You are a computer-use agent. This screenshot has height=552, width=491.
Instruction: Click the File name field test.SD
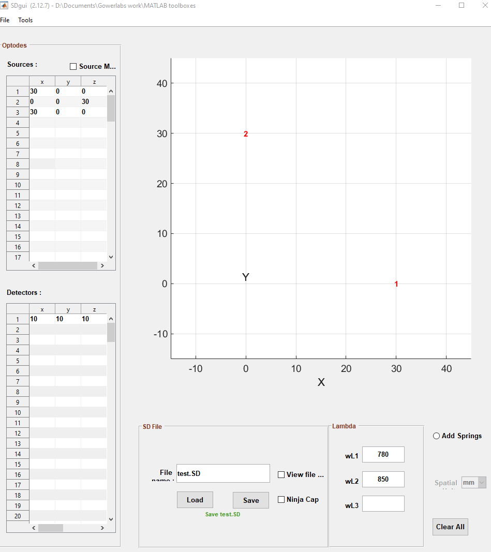223,473
